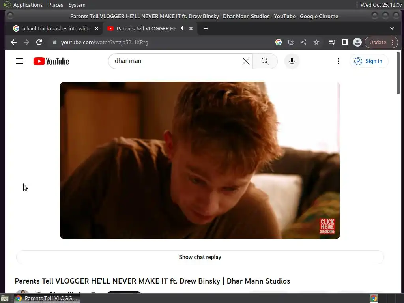404x303 pixels.
Task: Open Chrome profile avatar
Action: point(357,42)
